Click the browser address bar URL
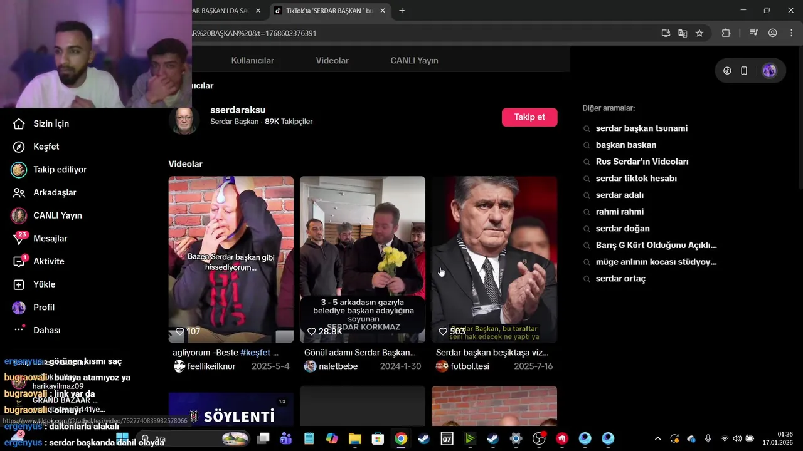The image size is (803, 451). [254, 33]
